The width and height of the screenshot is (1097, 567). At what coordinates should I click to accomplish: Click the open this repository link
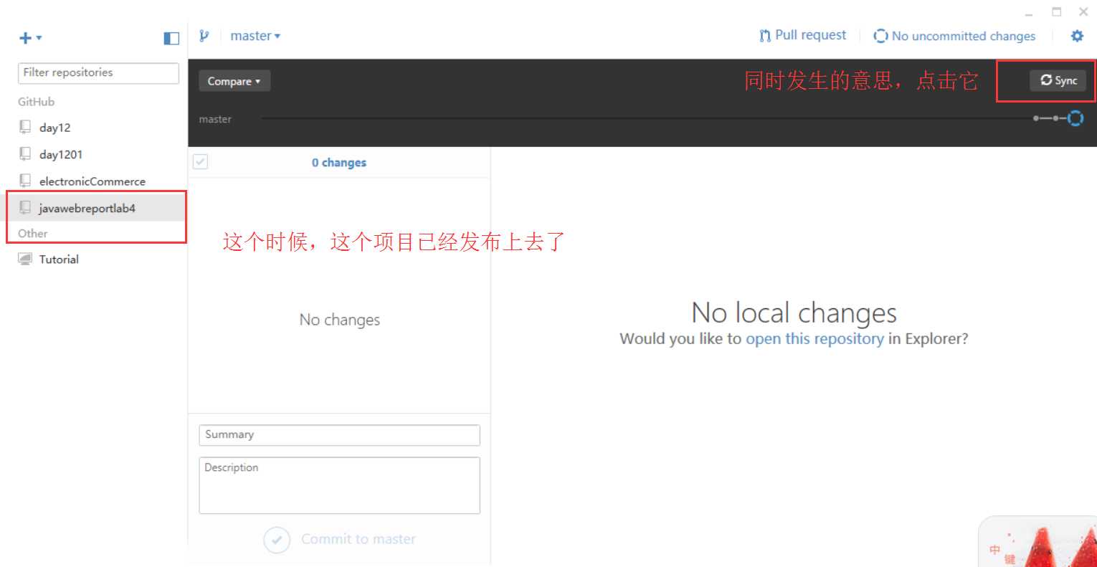coord(815,338)
